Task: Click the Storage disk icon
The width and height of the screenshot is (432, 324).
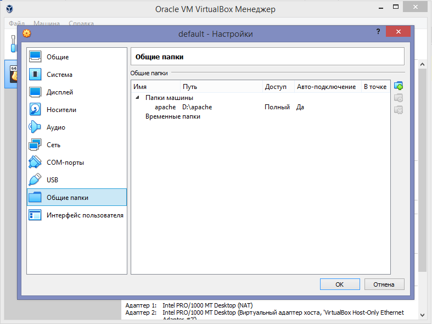Action: click(x=35, y=110)
